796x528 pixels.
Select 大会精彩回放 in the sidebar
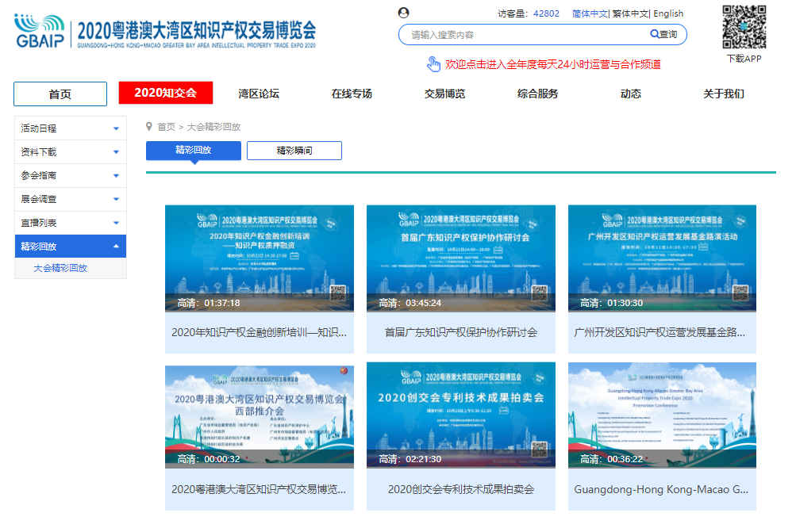(60, 268)
